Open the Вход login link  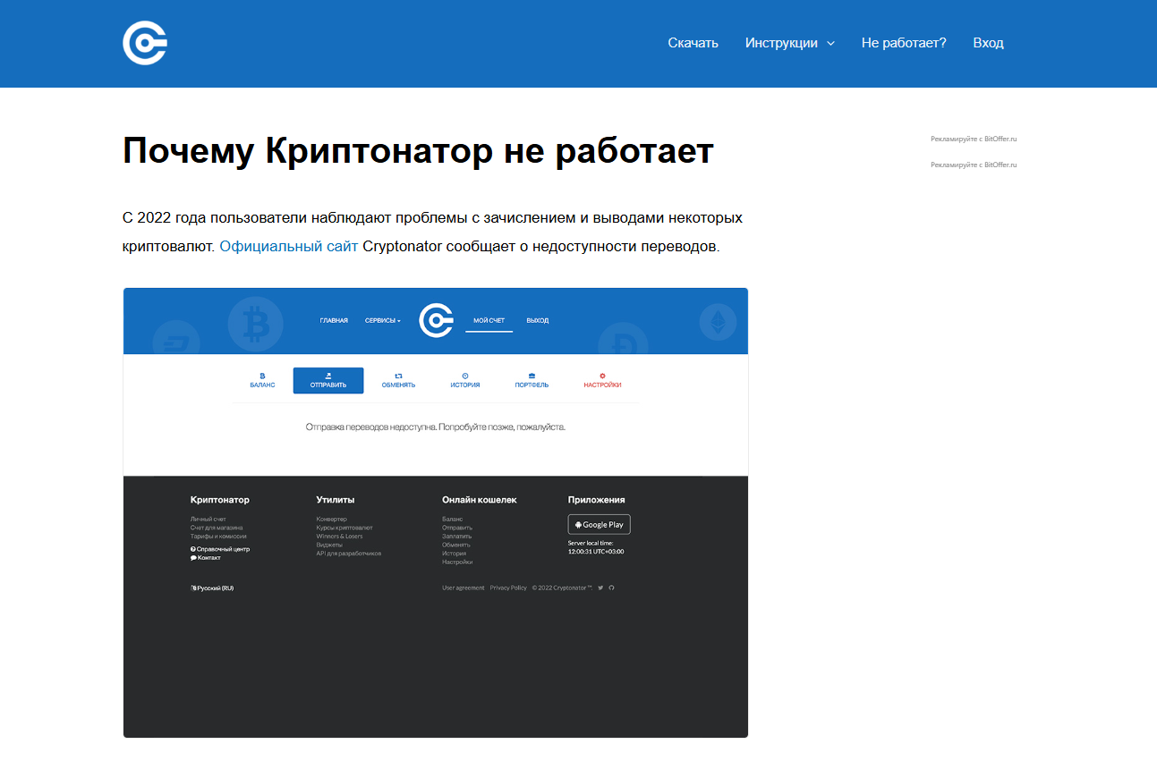coord(988,43)
